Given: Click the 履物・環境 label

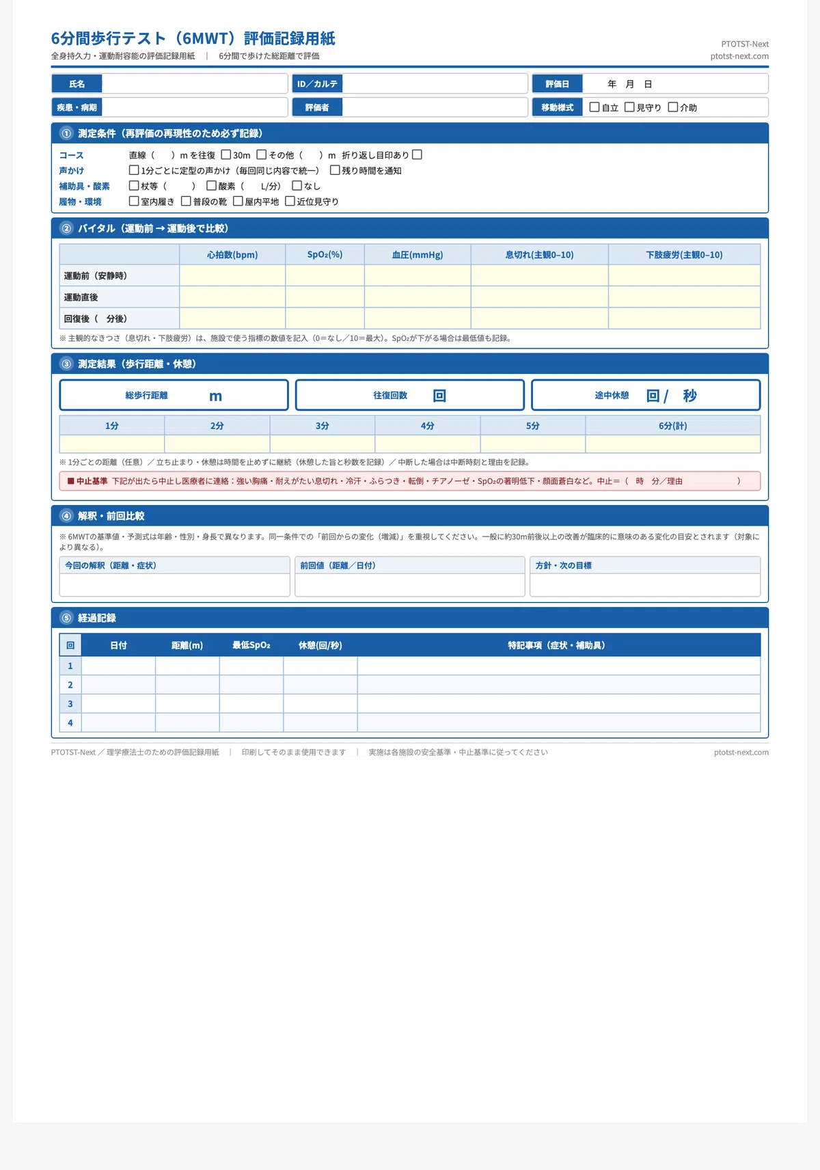Looking at the screenshot, I should point(80,202).
